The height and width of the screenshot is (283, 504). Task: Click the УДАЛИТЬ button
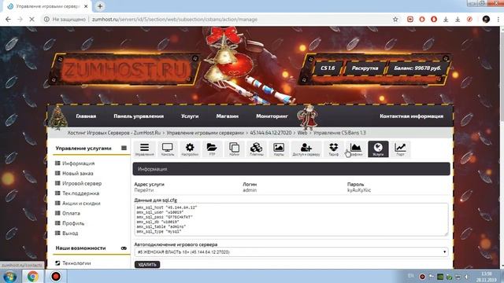coord(147,264)
